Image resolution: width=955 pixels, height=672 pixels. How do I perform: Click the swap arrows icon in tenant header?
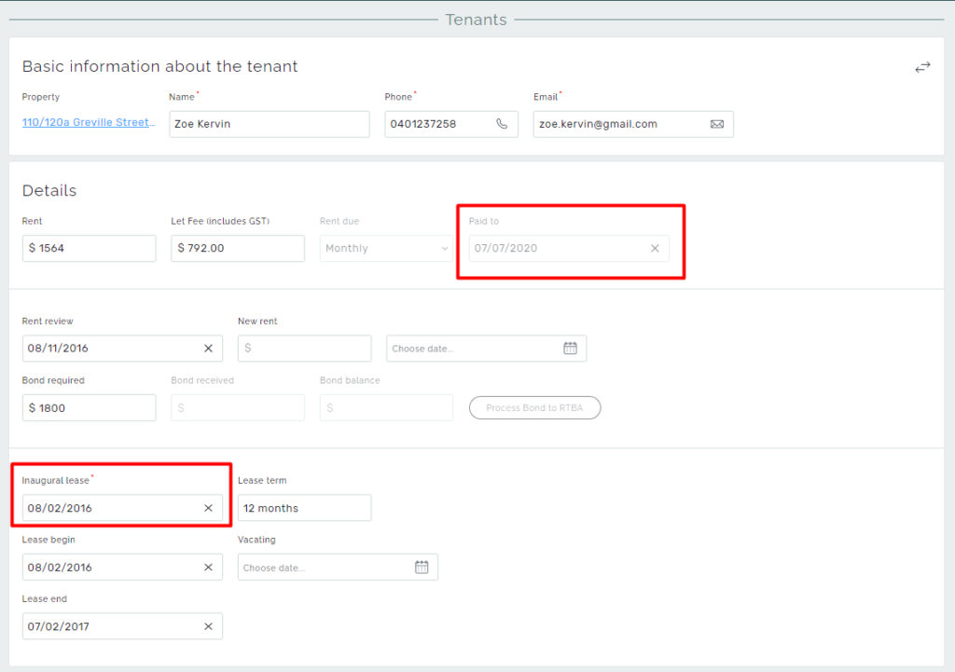pyautogui.click(x=922, y=67)
